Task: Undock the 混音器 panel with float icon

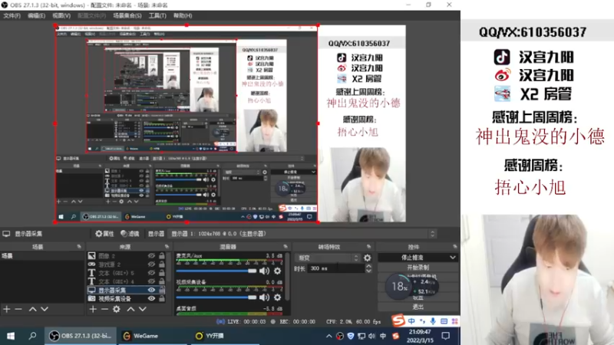Action: (286, 247)
